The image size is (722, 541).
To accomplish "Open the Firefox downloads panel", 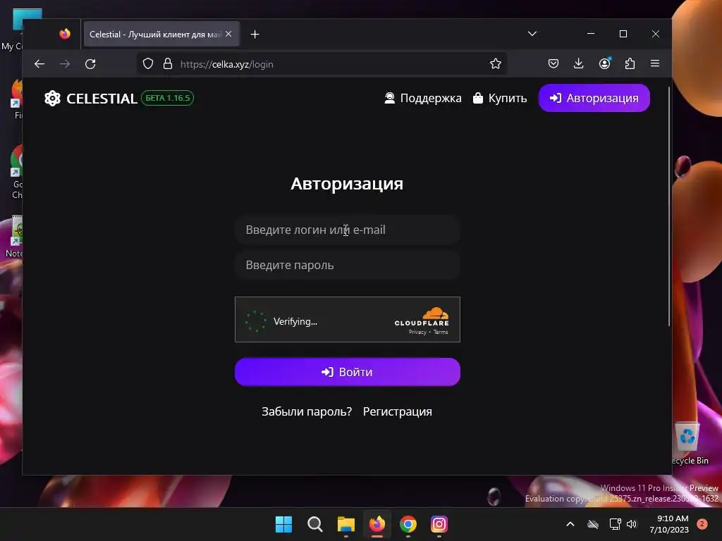I will 579,63.
